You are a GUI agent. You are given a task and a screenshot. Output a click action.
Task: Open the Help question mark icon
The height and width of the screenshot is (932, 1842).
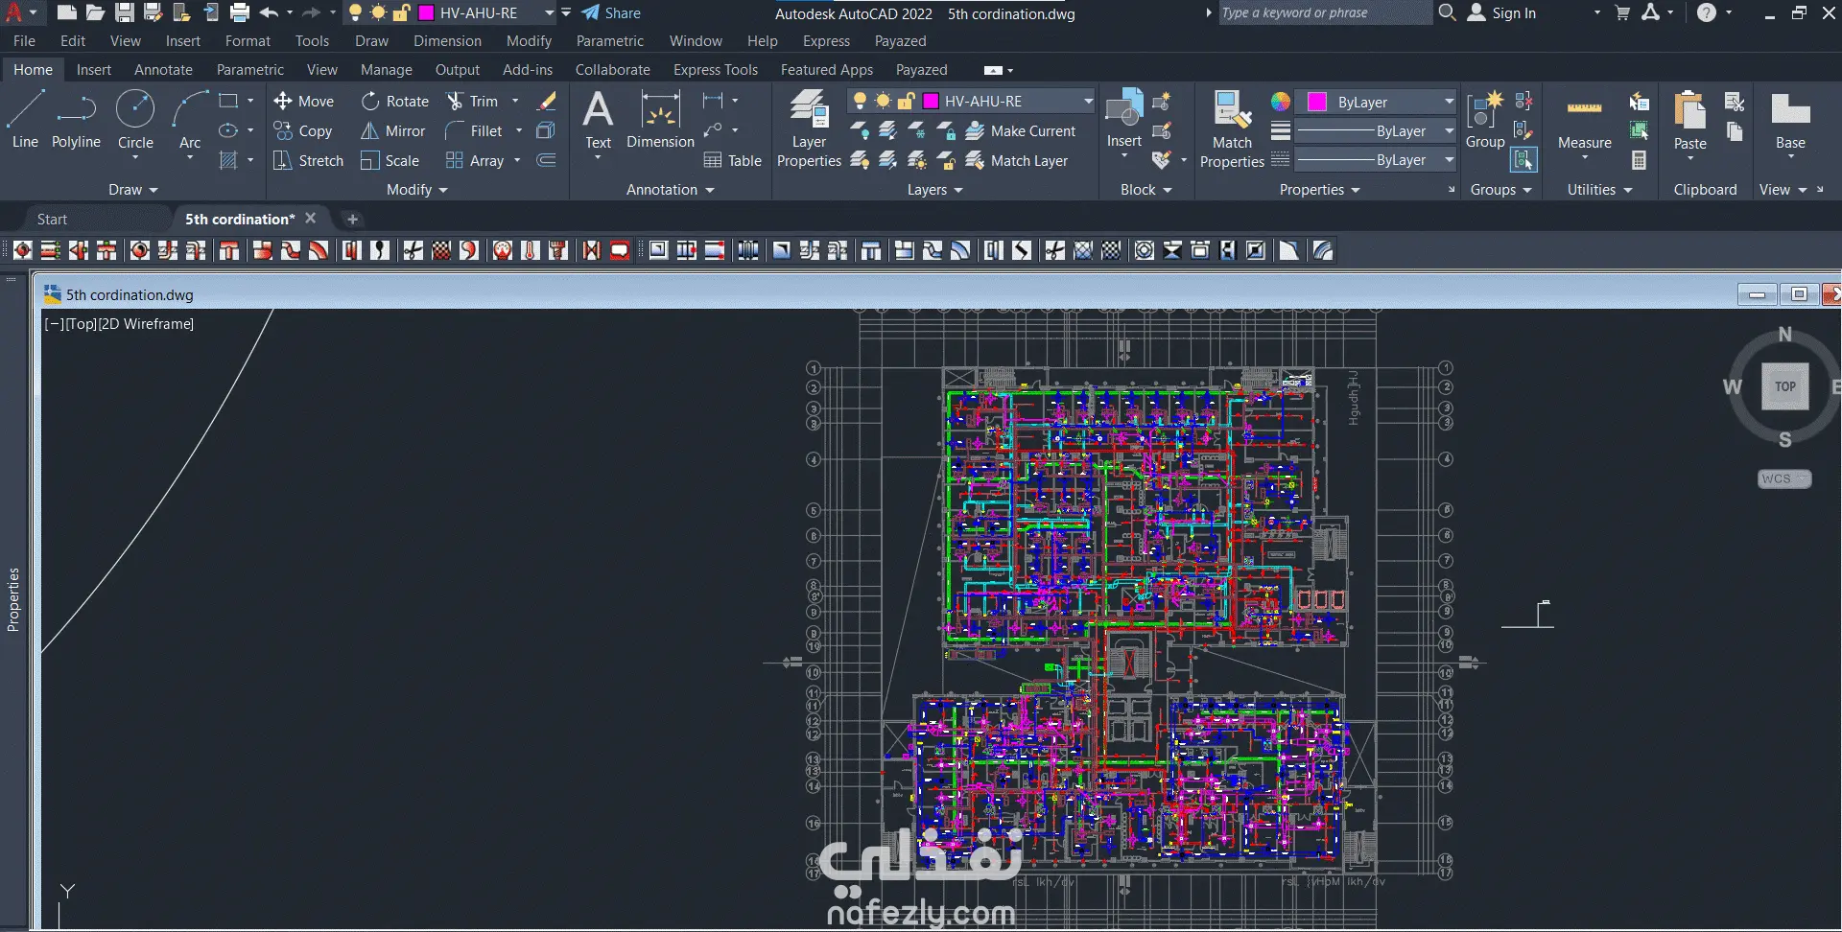[x=1706, y=13]
